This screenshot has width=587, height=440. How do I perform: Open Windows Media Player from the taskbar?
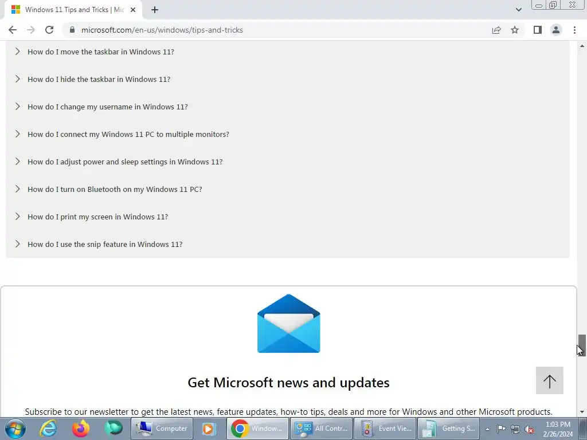(209, 429)
